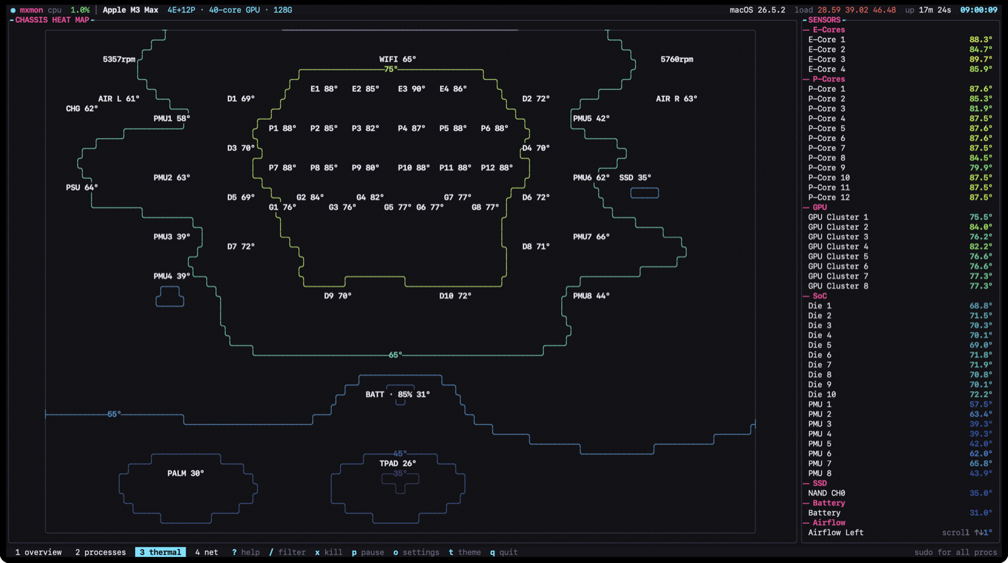The image size is (1008, 563).
Task: Open o settings in footer
Action: [416, 552]
